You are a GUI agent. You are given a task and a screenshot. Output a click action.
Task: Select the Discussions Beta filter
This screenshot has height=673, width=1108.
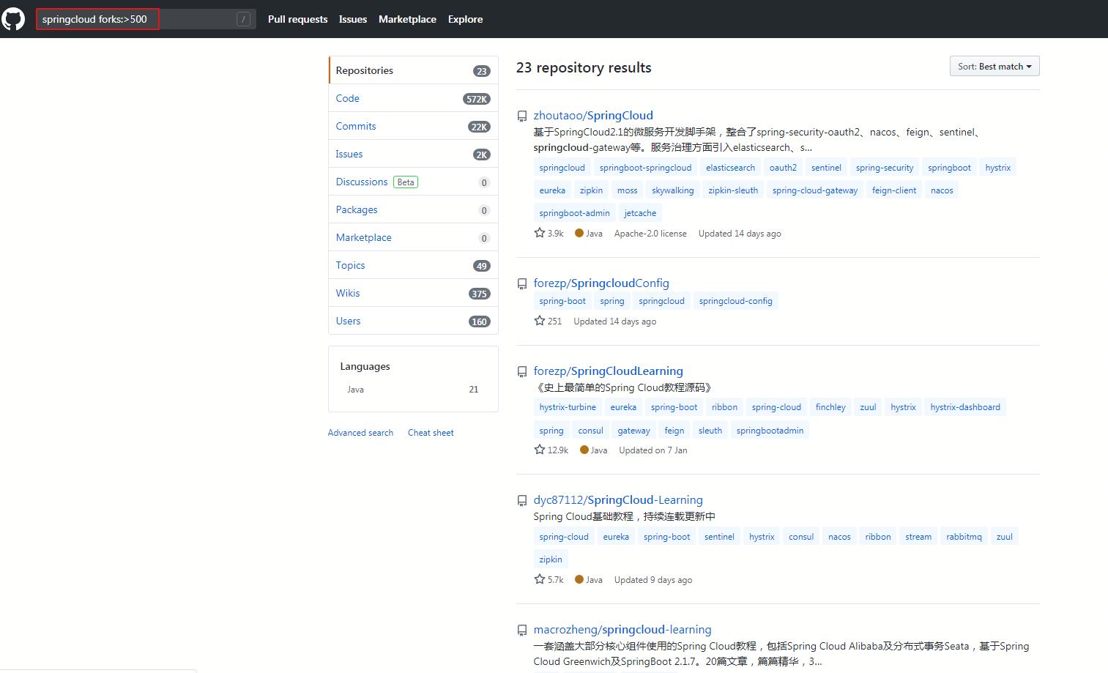pos(413,182)
